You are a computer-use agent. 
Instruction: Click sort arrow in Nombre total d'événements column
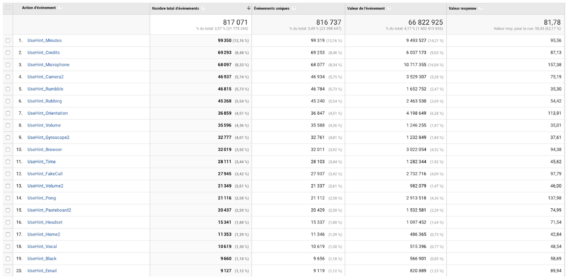[248, 8]
